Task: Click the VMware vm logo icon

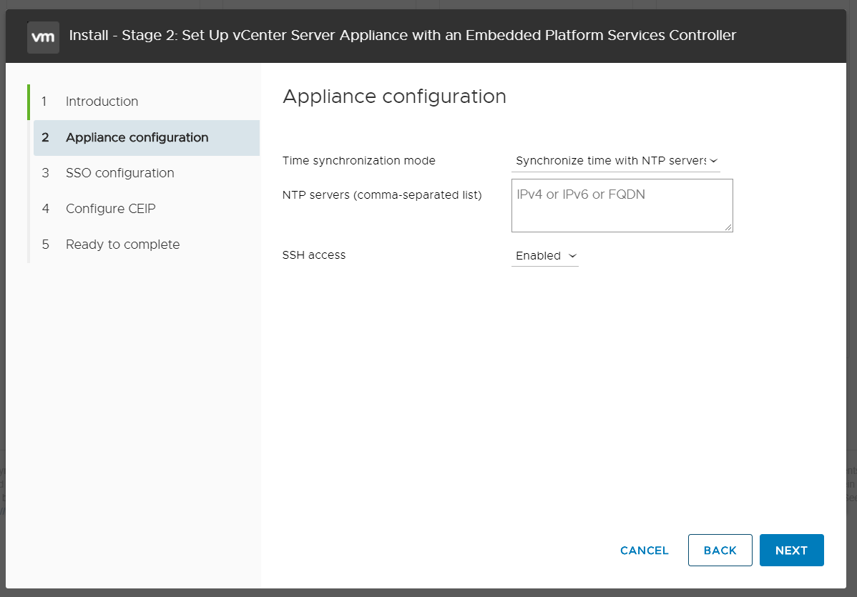Action: 43,36
